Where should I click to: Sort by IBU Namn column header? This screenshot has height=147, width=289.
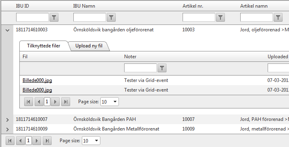tap(84, 6)
